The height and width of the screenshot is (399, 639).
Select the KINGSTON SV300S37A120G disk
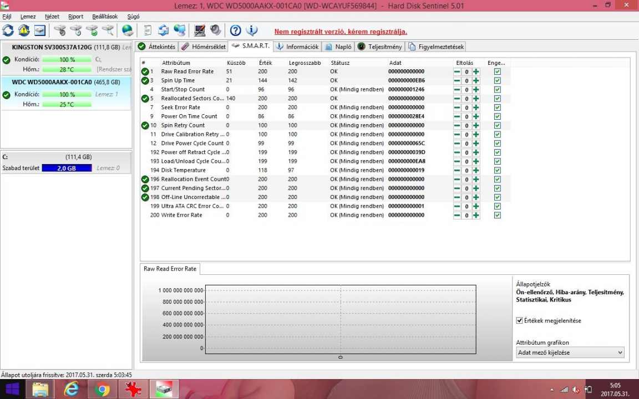pyautogui.click(x=66, y=58)
